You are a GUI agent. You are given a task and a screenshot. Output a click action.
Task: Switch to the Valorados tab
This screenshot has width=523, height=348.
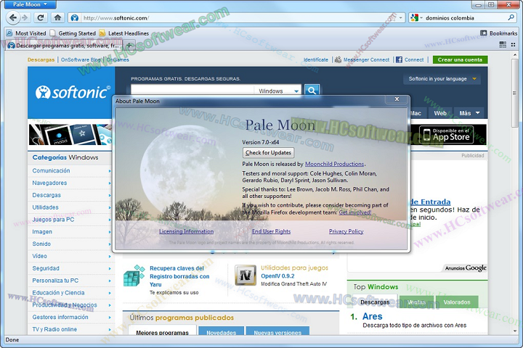coord(457,302)
